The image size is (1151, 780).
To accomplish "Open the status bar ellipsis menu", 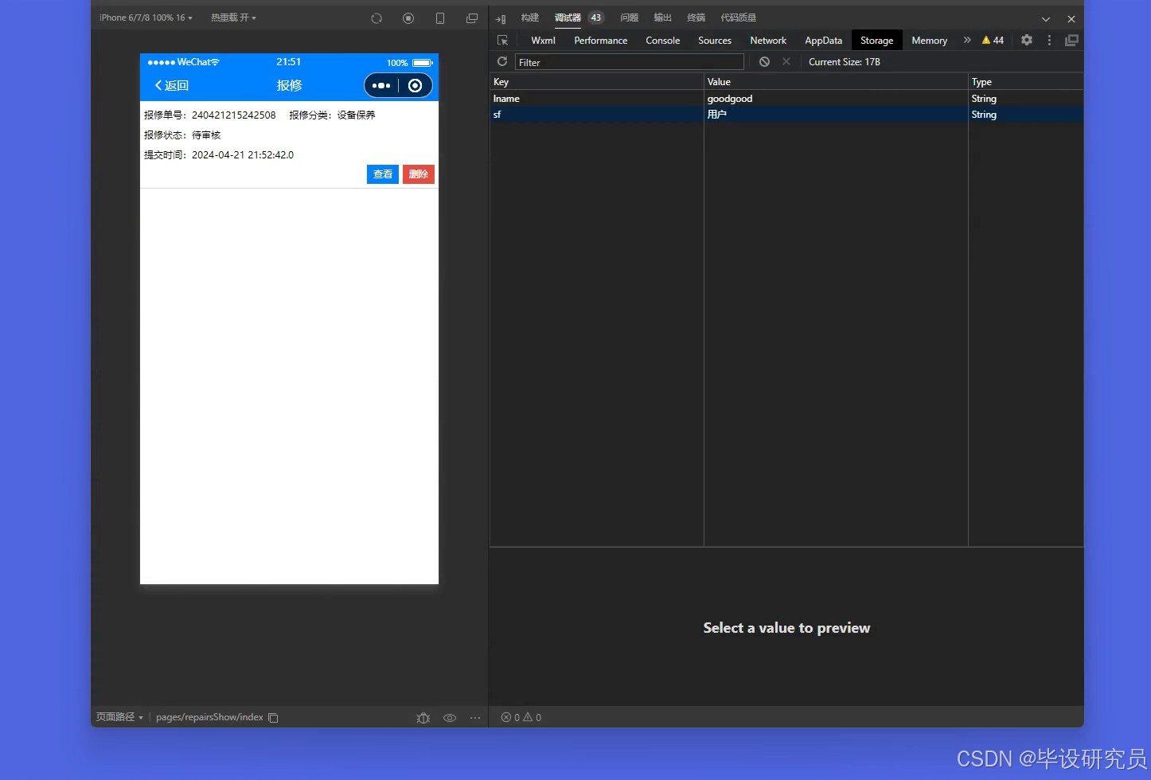I will click(475, 718).
